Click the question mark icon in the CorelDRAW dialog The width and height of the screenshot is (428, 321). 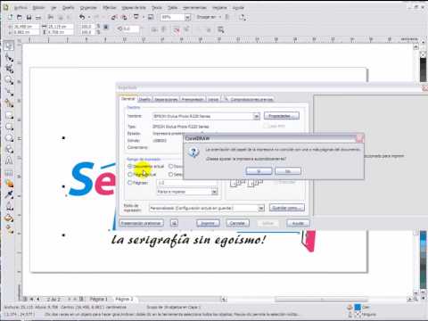(x=193, y=152)
